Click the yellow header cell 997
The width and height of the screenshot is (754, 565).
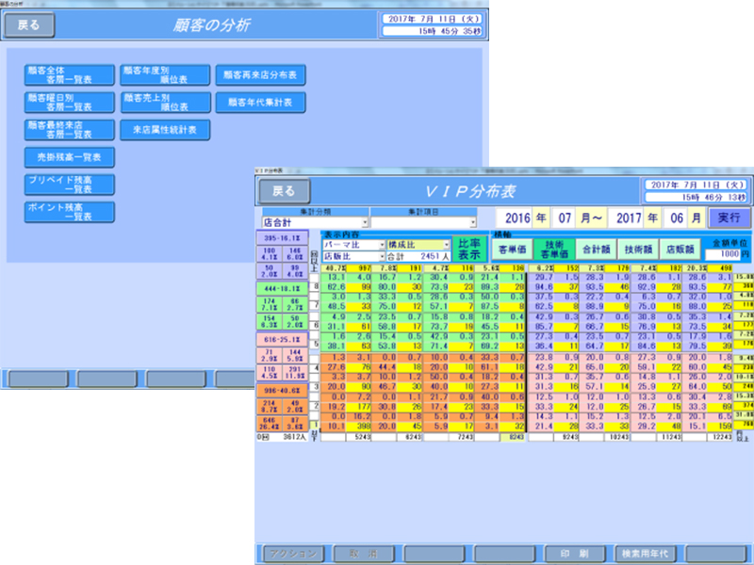[x=359, y=268]
